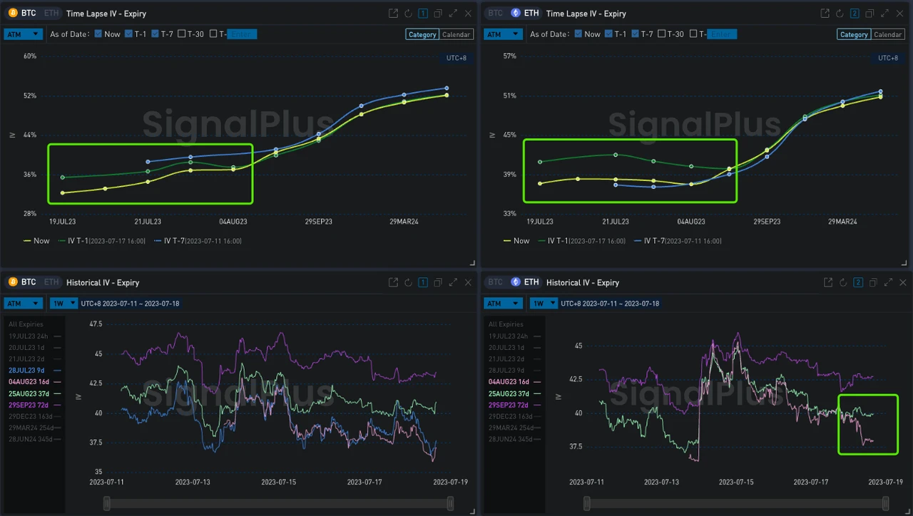Tick custom T- checkbox in BTC Time Lapse panel
The width and height of the screenshot is (913, 516).
click(213, 34)
